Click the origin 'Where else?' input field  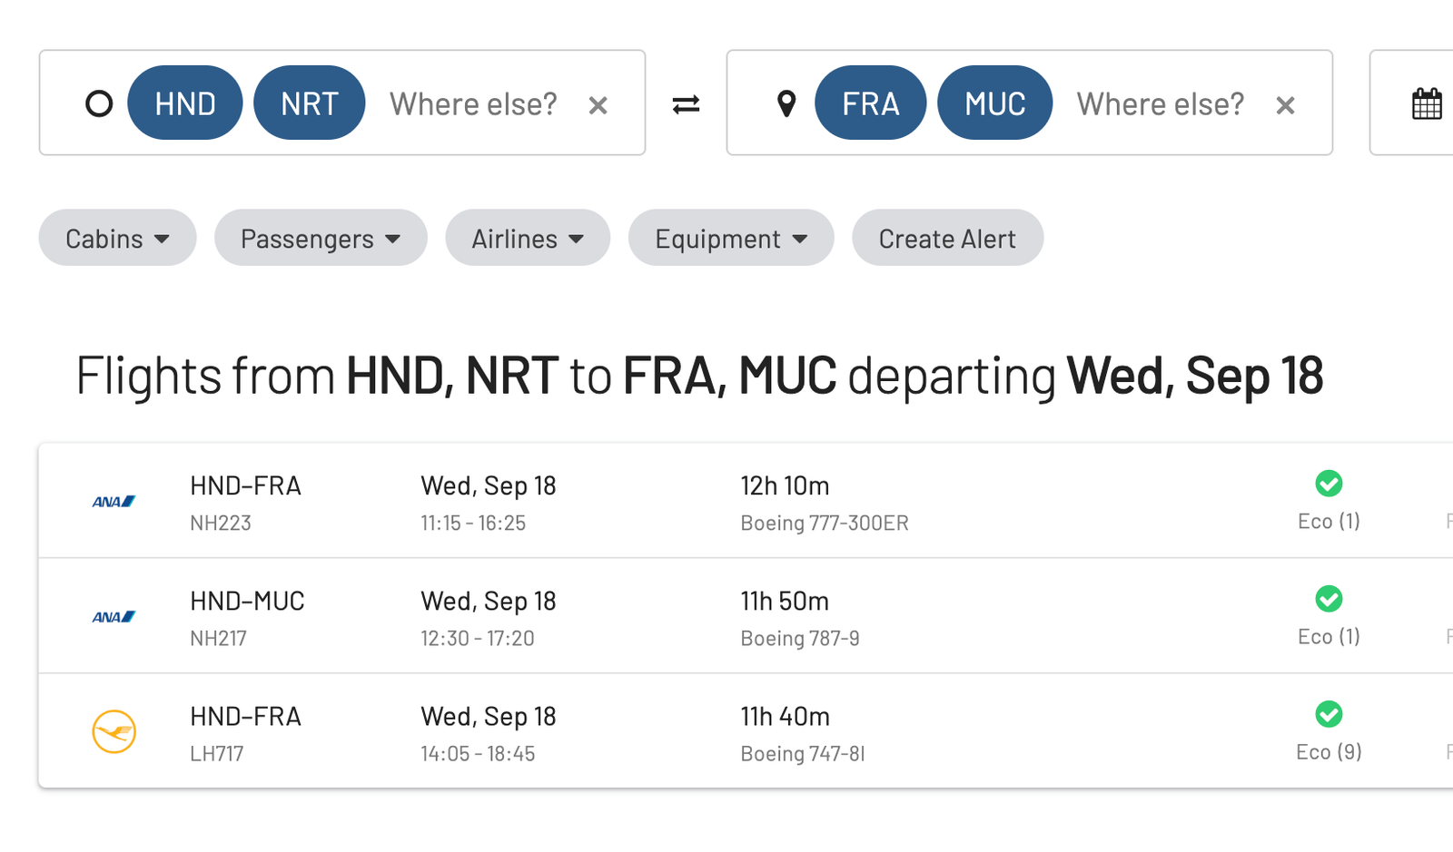coord(473,103)
